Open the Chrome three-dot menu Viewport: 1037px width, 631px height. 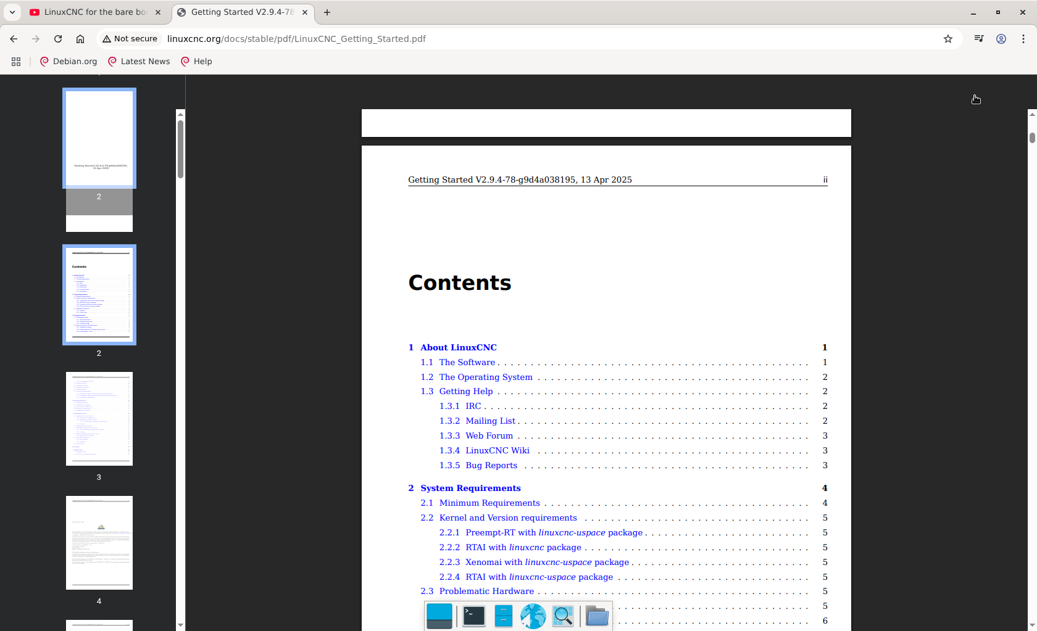coord(1023,39)
